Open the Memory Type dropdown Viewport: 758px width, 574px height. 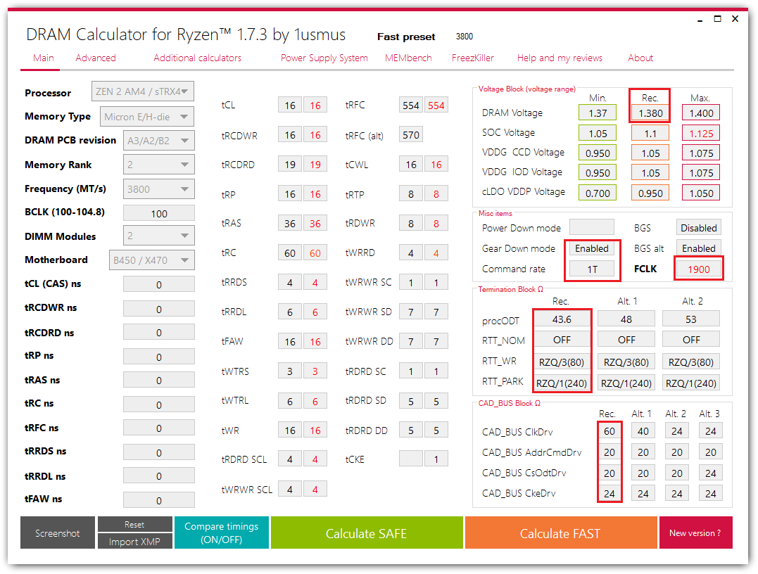147,117
